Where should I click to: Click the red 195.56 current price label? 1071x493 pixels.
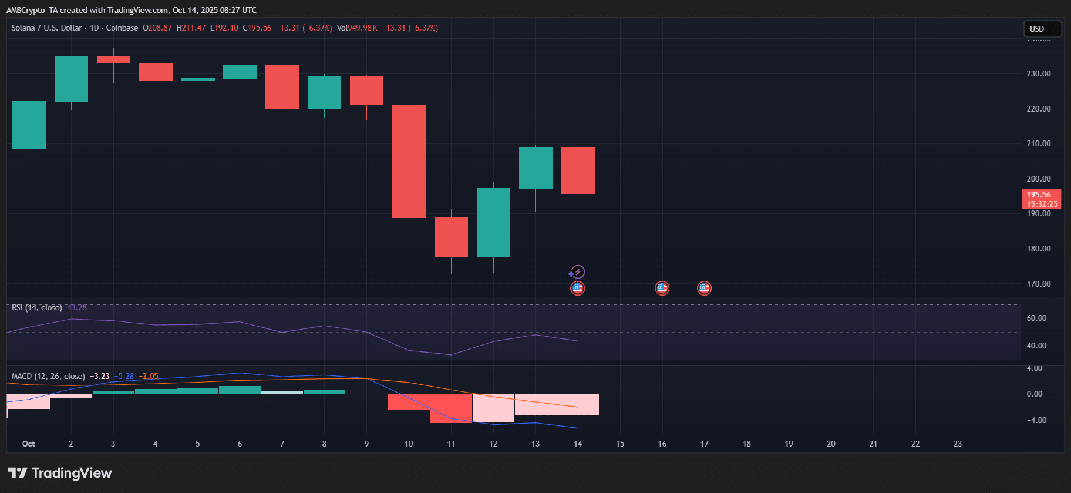pos(1041,199)
